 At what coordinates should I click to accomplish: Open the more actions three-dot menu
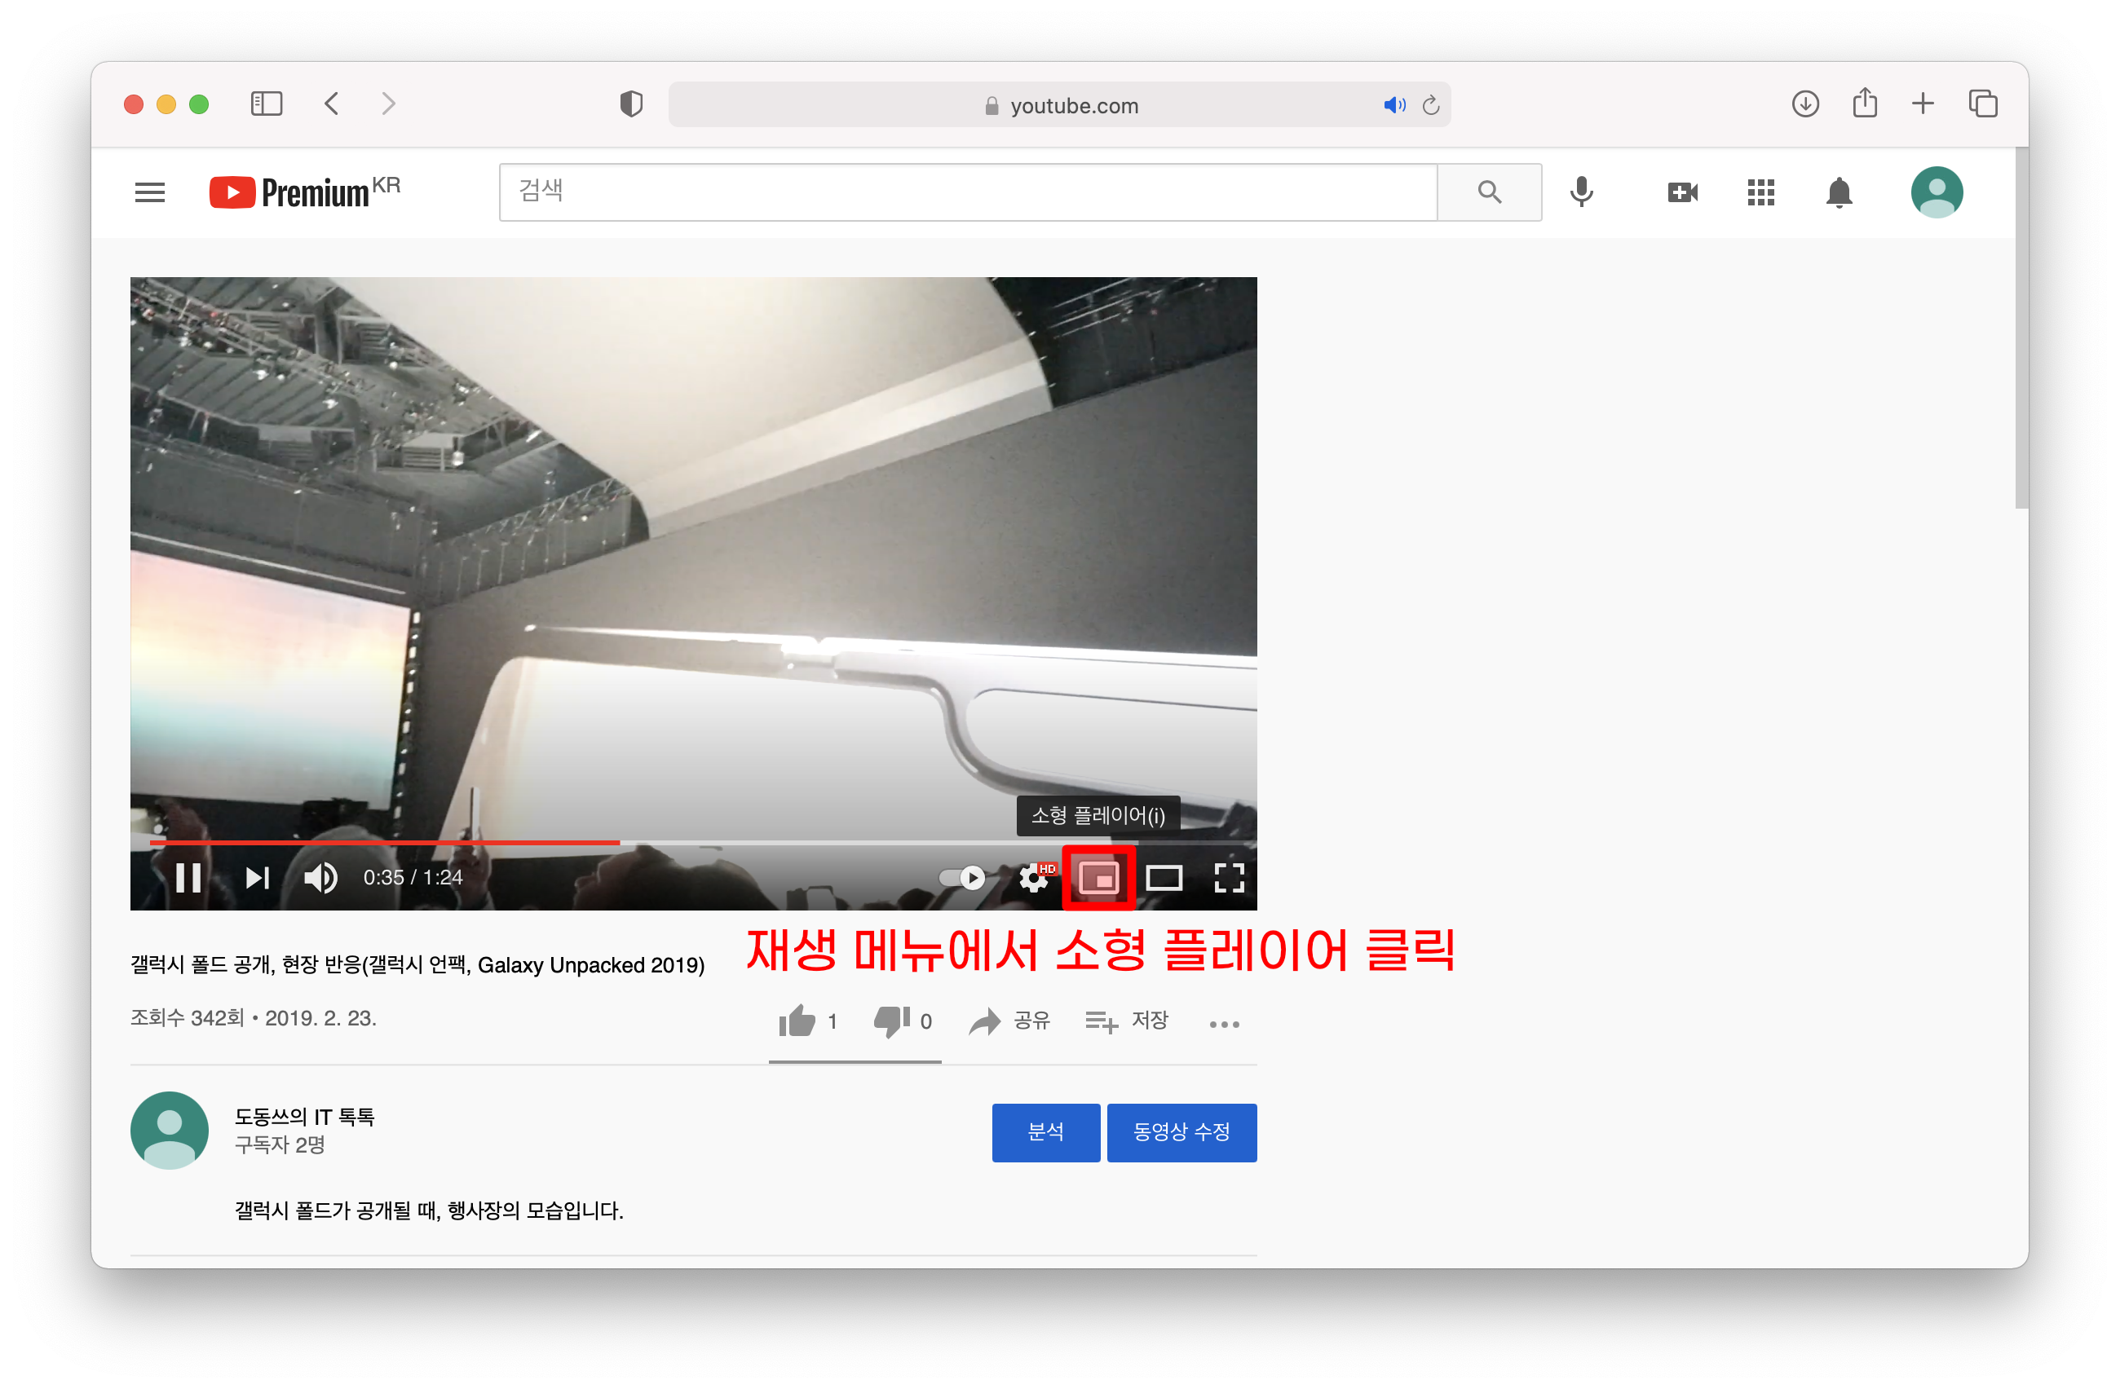click(x=1224, y=1024)
